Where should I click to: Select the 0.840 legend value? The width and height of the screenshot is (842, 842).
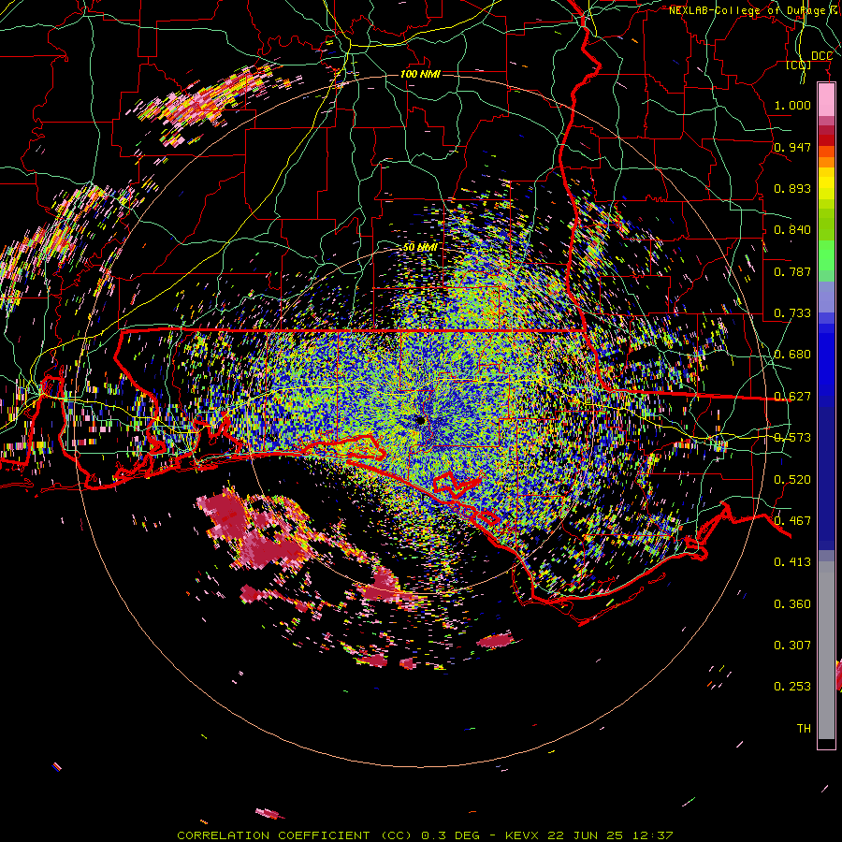[792, 230]
